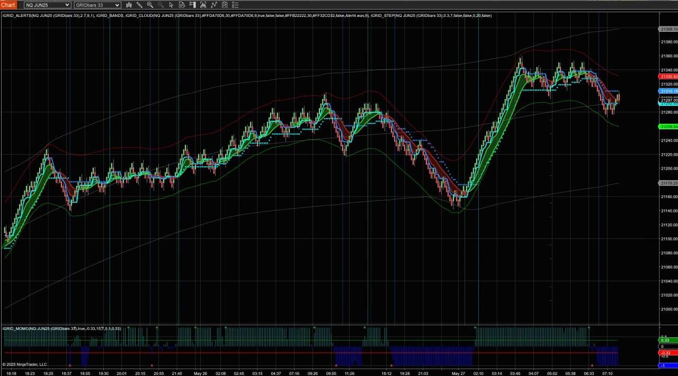
Task: Click the zoom in magnifier icon
Action: [x=150, y=5]
